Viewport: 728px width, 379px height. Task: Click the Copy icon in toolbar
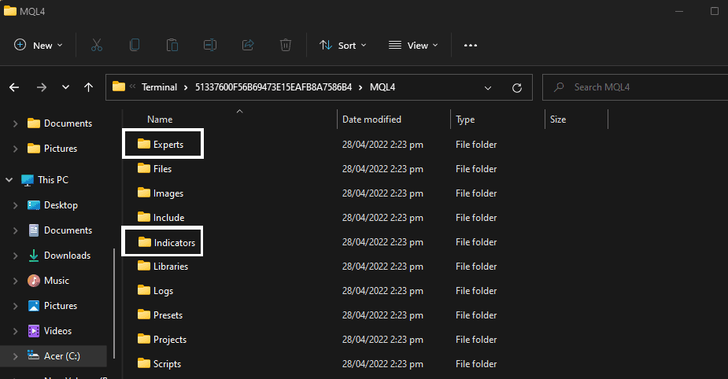click(x=135, y=45)
